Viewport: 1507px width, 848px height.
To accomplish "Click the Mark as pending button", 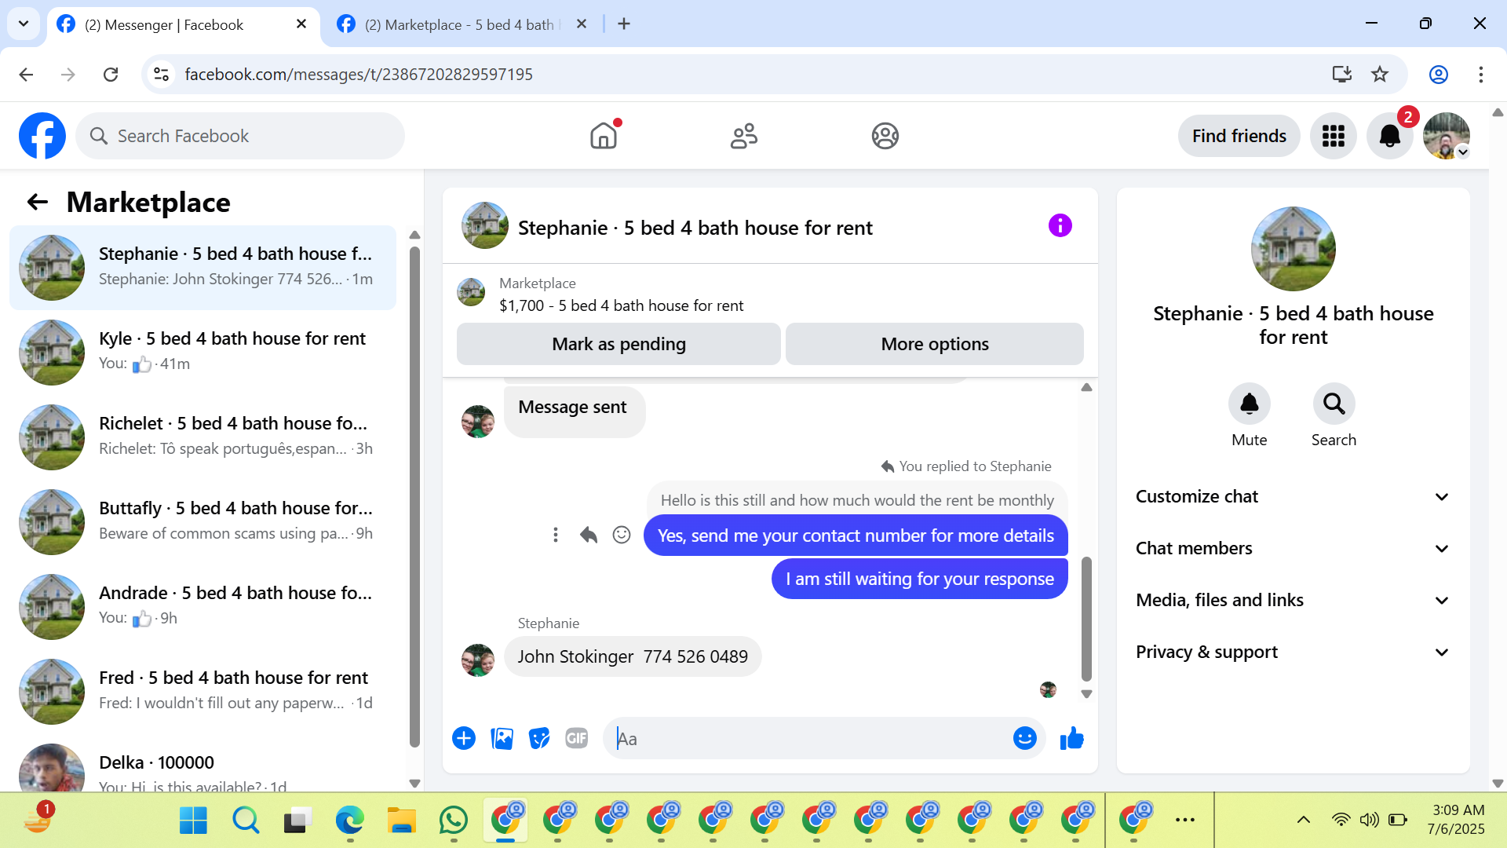I will point(618,344).
